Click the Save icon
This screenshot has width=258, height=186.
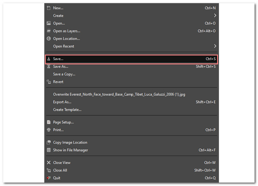click(49, 59)
